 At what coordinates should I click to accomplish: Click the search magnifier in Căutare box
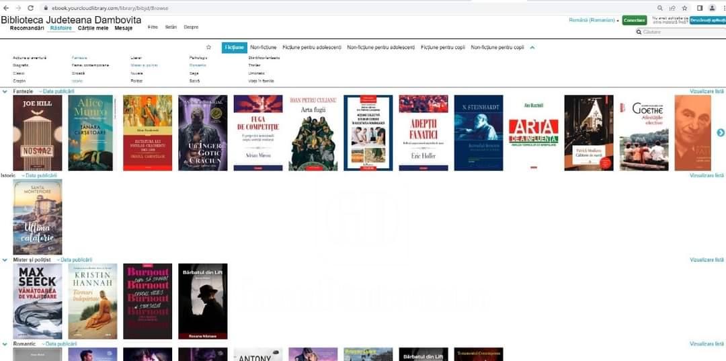(x=639, y=32)
